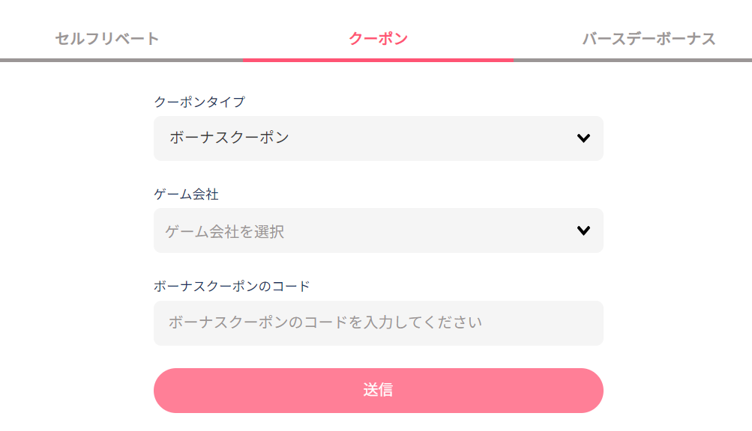This screenshot has height=431, width=752.
Task: Click the pink underline beneath クーポン tab
Action: [x=378, y=60]
